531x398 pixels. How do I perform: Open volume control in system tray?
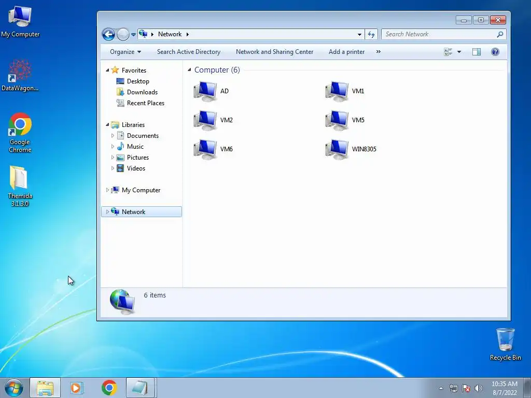(479, 388)
